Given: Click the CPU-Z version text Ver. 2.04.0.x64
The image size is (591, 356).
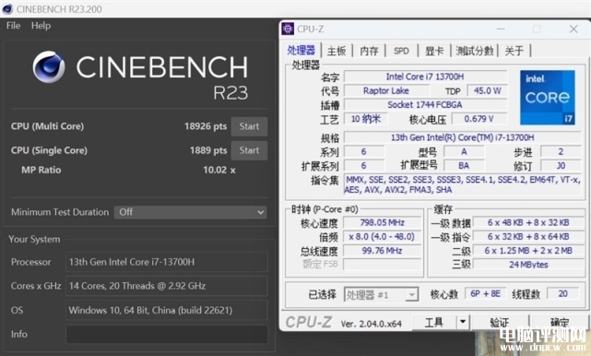Looking at the screenshot, I should [372, 324].
